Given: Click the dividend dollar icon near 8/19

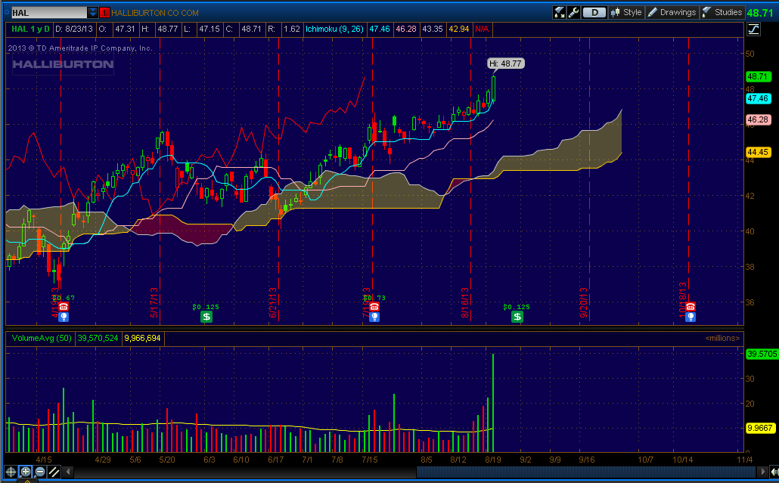Looking at the screenshot, I should click(517, 317).
